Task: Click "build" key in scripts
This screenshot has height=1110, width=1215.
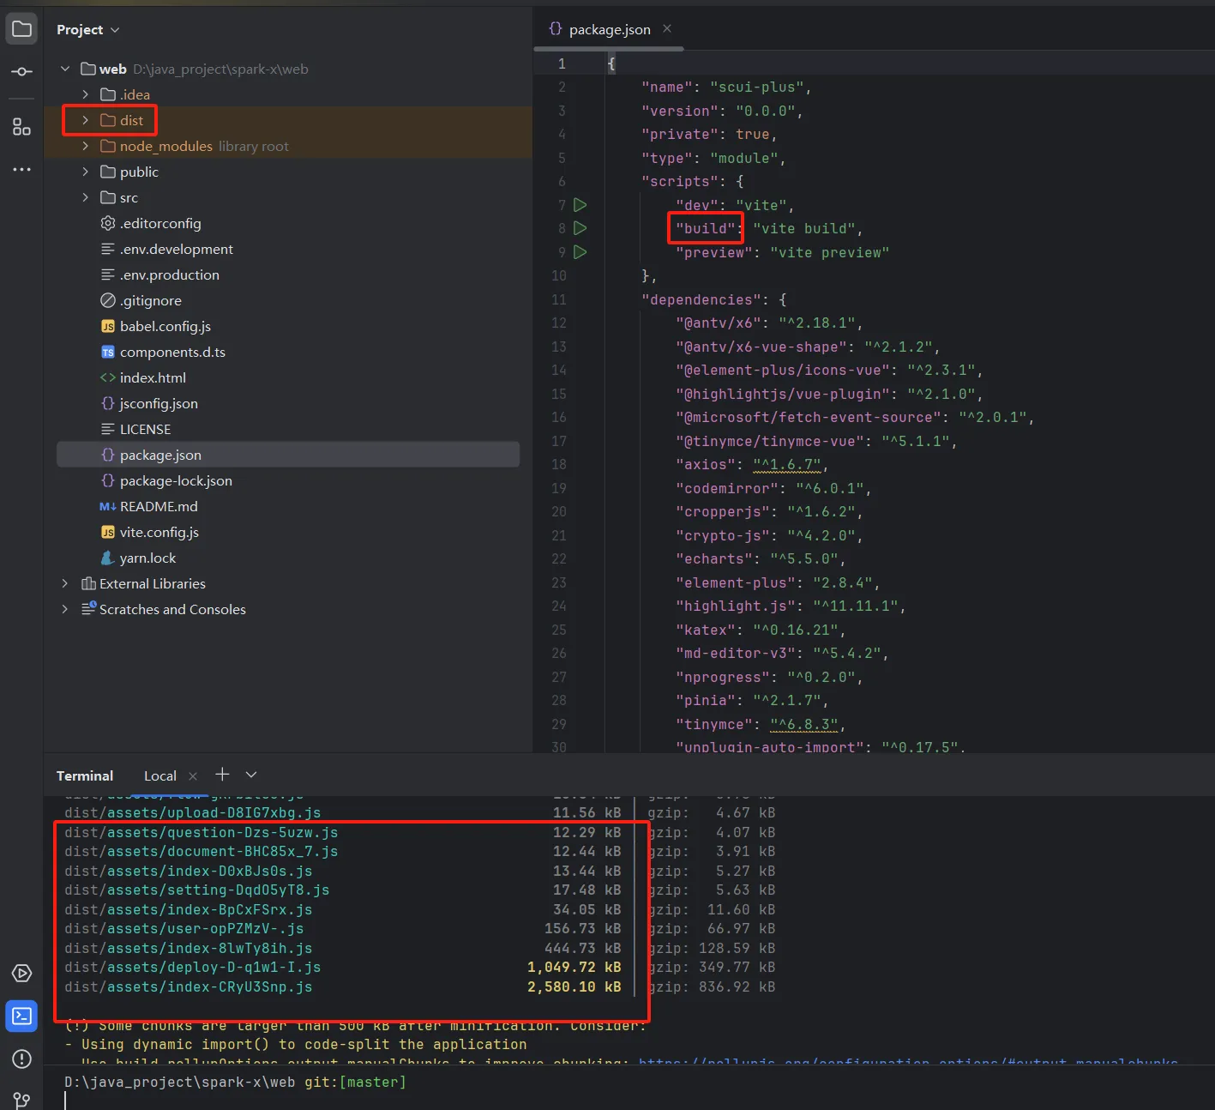Action: tap(707, 228)
